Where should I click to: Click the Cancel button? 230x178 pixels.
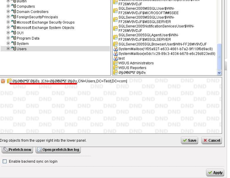pyautogui.click(x=212, y=140)
